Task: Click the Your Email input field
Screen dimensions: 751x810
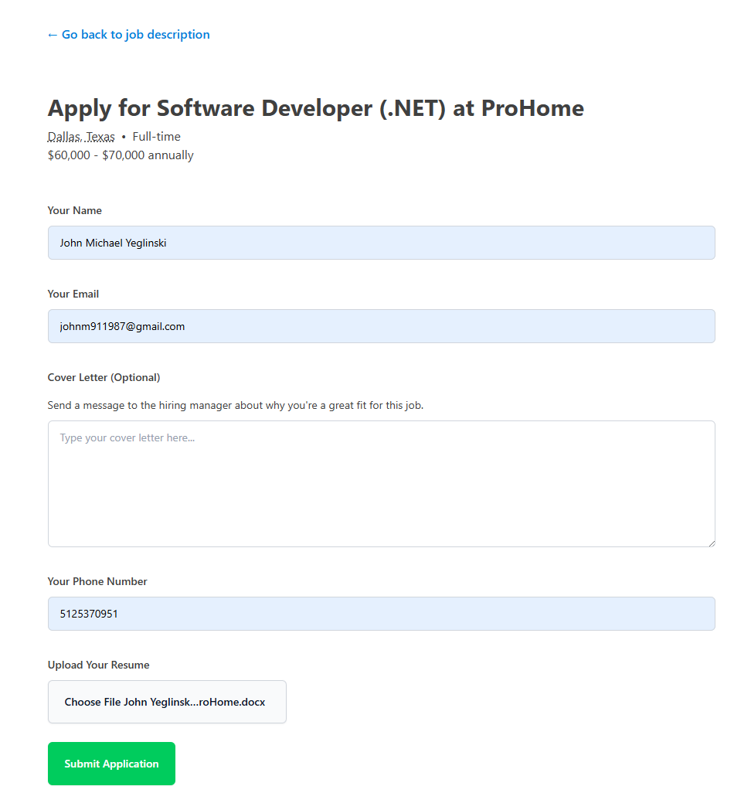Action: click(381, 326)
